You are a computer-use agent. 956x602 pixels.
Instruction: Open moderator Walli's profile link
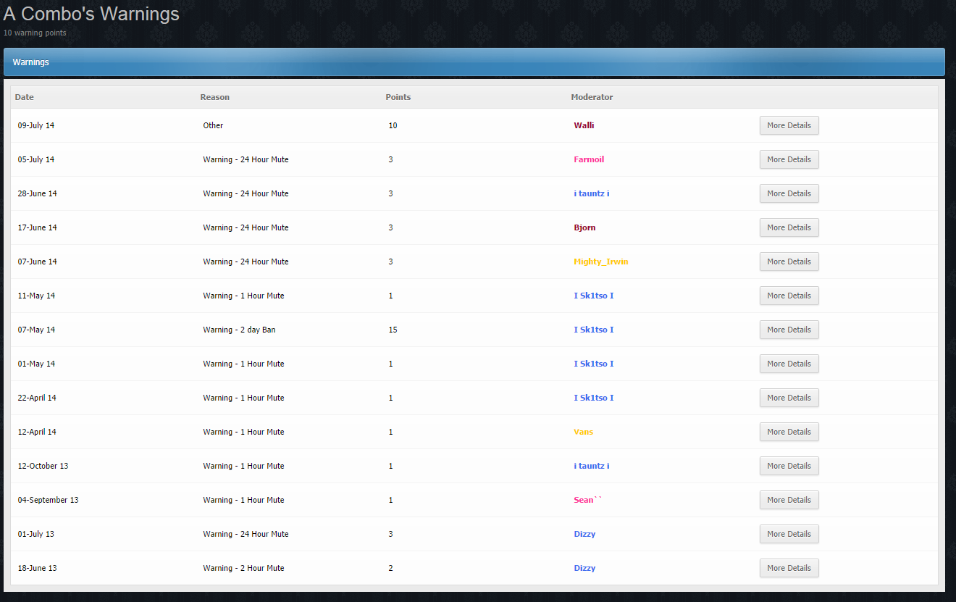coord(584,125)
